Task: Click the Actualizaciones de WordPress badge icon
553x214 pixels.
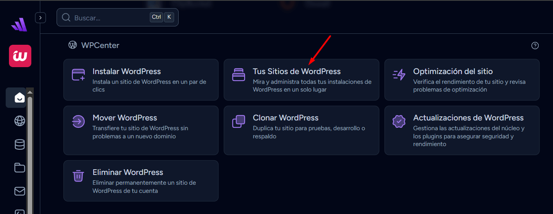Action: click(x=399, y=122)
